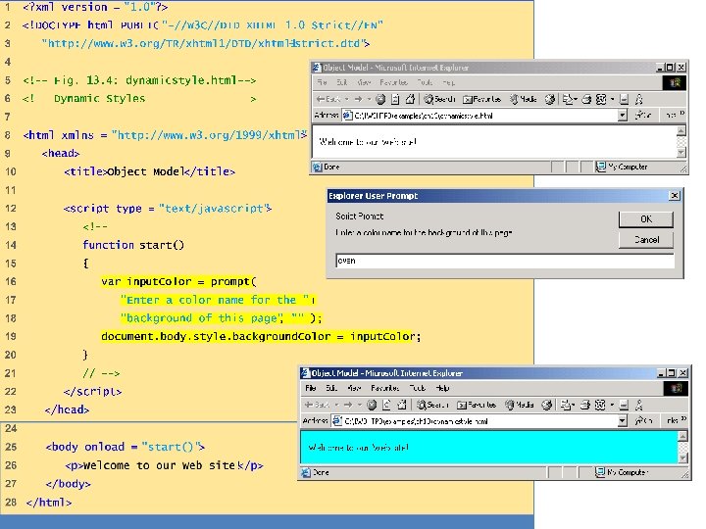
Task: Open Forward history dropdown in white-page IE window
Action: 369,99
